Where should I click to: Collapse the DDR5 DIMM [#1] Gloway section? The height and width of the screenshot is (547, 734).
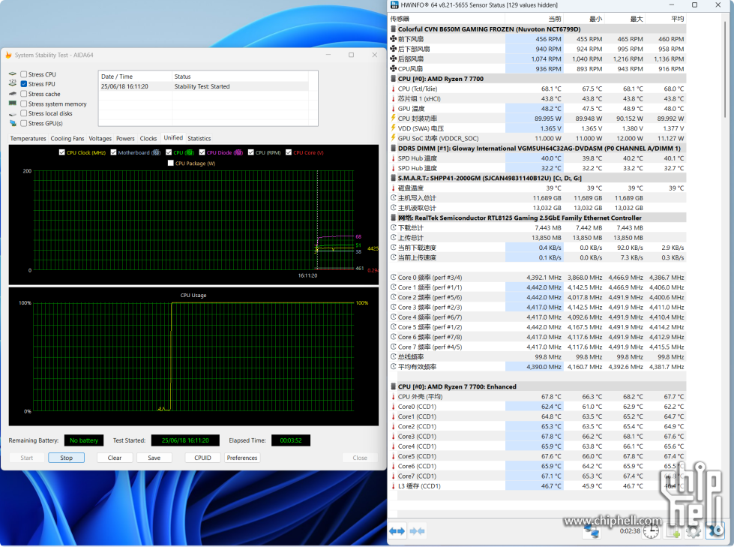[538, 148]
